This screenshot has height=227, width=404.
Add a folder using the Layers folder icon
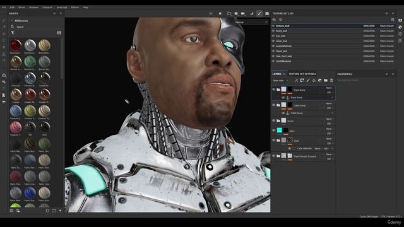(x=326, y=81)
